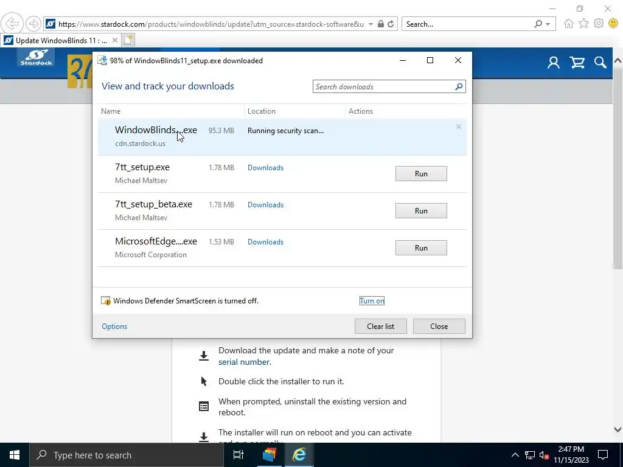Click the SmartScreen warning shield icon
This screenshot has width=623, height=467.
point(106,301)
